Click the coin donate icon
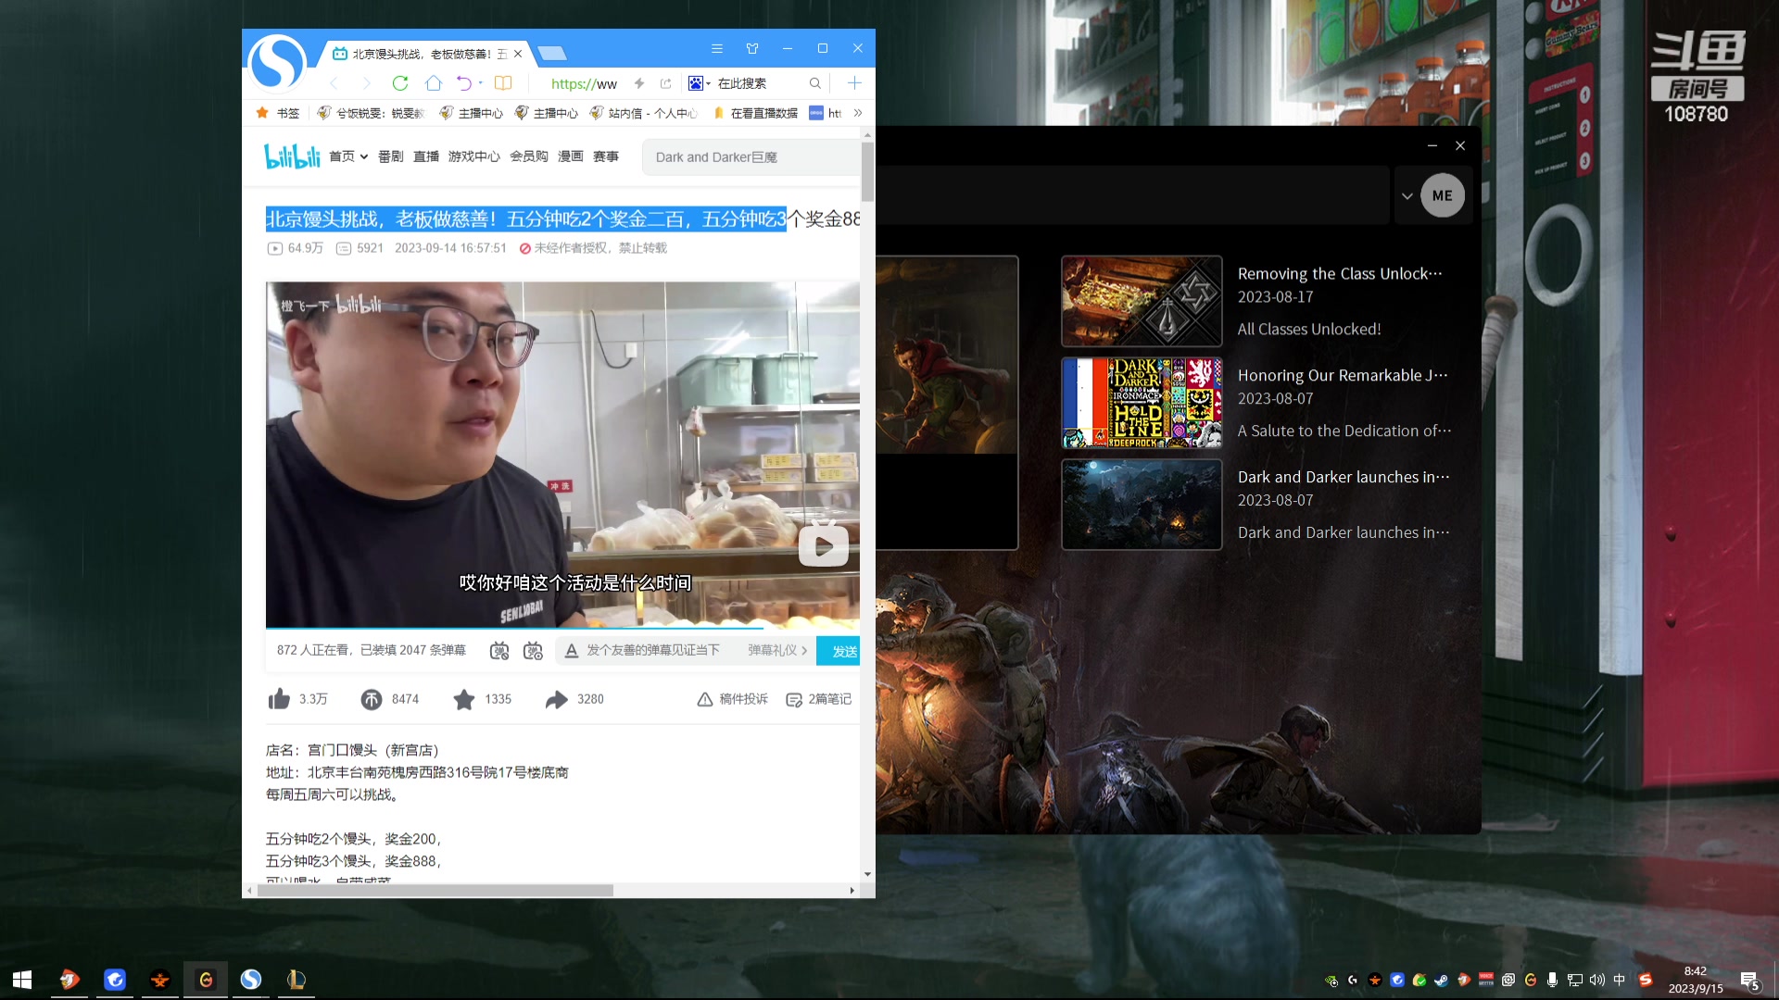 click(372, 699)
